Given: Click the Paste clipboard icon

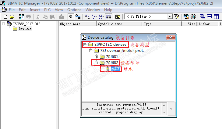Looking at the screenshot, I should click(52, 17).
